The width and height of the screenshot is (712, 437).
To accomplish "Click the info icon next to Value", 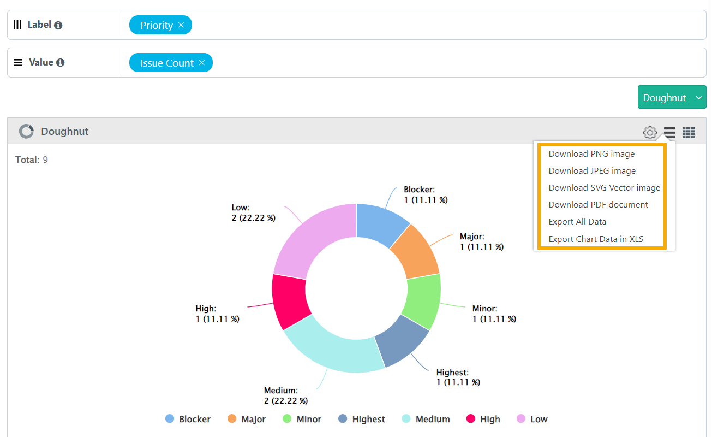I will pyautogui.click(x=61, y=62).
